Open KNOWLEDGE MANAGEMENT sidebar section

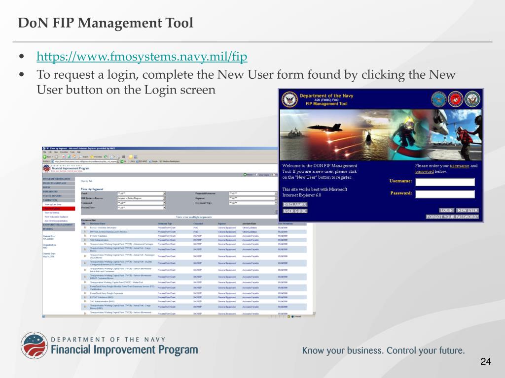[x=59, y=224]
